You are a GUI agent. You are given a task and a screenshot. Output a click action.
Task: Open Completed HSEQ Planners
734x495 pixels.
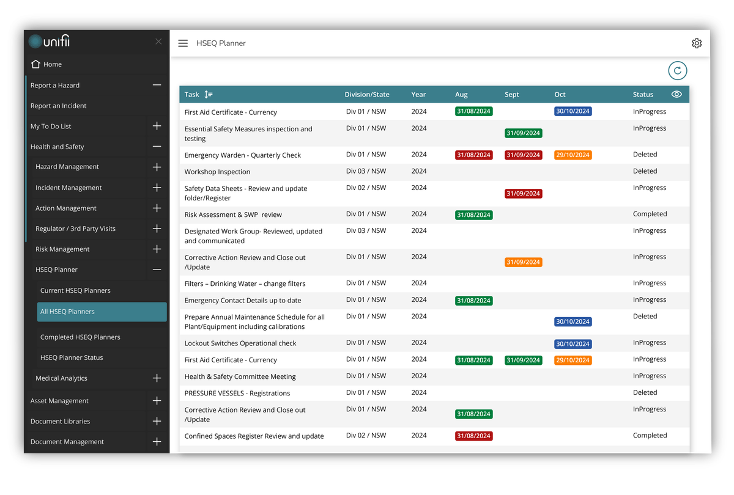[78, 337]
